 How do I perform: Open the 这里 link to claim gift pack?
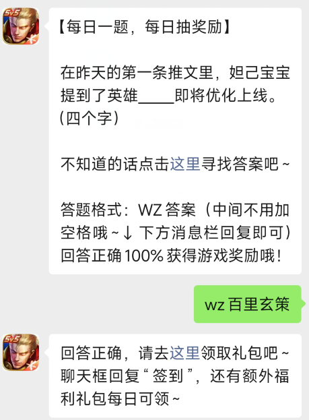(185, 353)
